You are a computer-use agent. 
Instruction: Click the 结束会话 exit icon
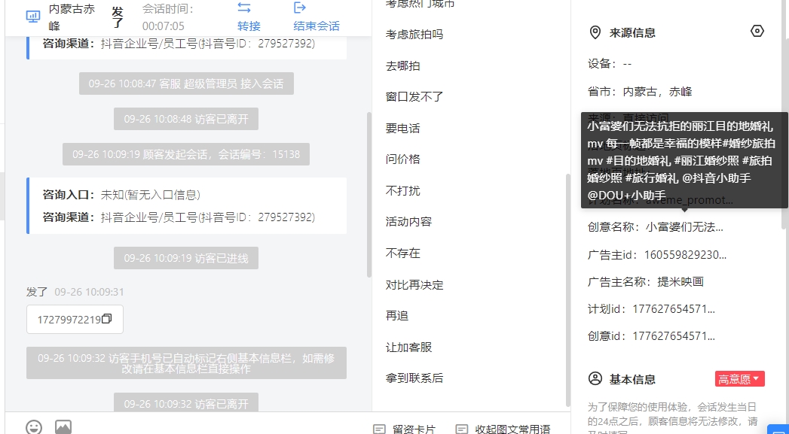click(x=300, y=8)
